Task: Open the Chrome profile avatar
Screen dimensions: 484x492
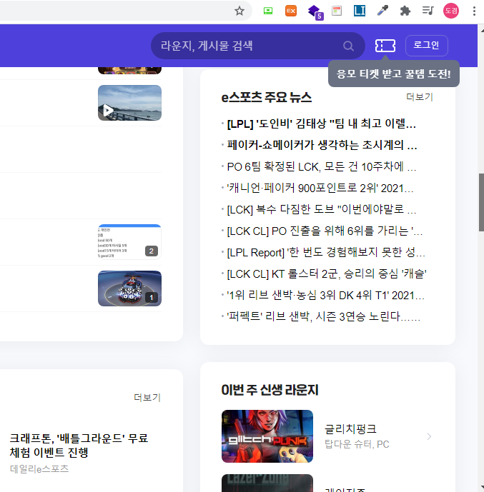Action: coord(450,11)
